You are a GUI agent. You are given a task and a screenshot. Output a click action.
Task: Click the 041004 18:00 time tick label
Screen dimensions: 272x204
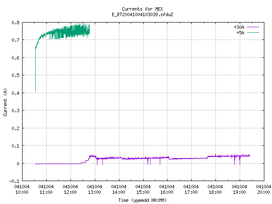(x=215, y=190)
